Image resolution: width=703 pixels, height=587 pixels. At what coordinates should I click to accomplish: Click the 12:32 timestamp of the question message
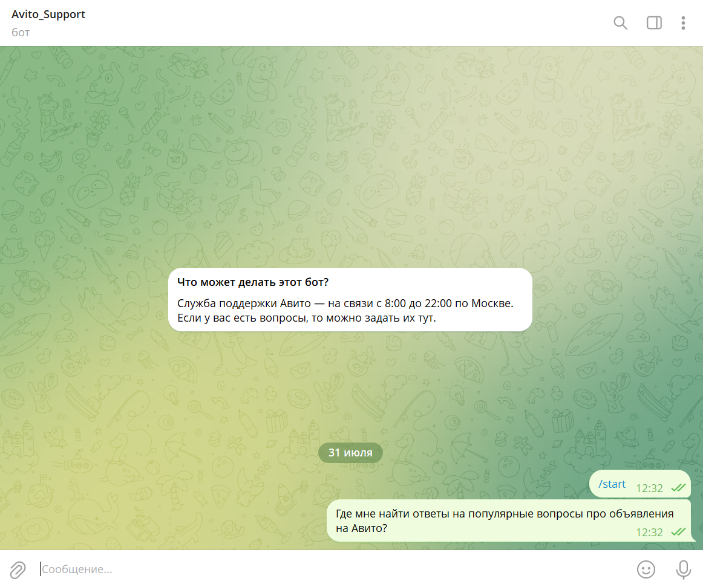649,533
